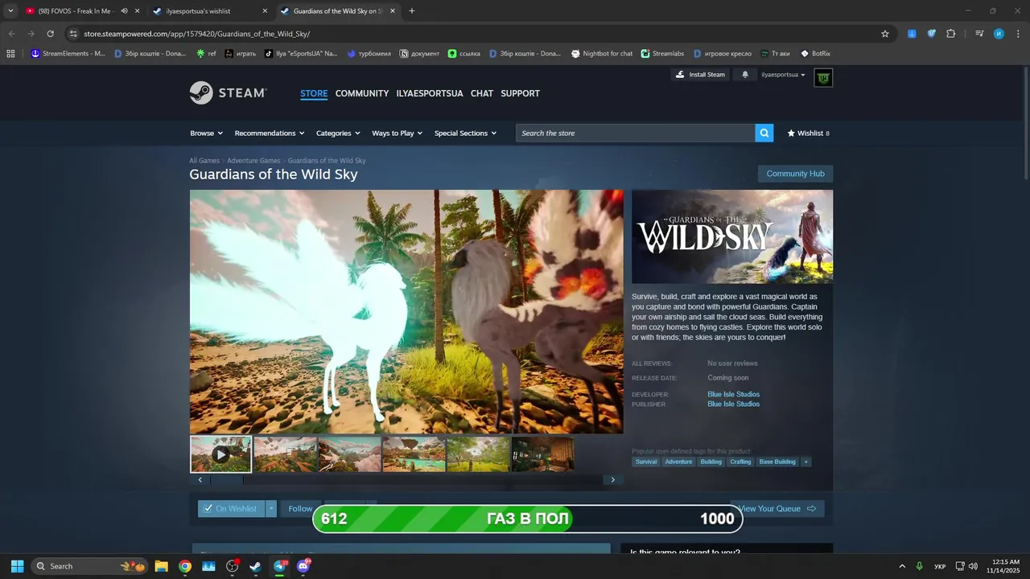Open the Wishlist link with star

pyautogui.click(x=808, y=133)
